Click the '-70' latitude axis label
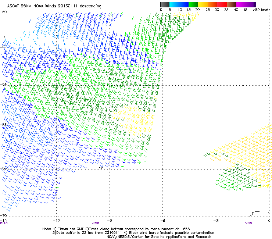This screenshot has height=239, width=272. click(x=3, y=215)
